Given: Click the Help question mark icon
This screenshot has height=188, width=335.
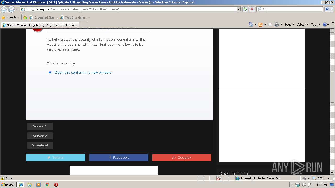Looking at the screenshot, I should coord(325,25).
